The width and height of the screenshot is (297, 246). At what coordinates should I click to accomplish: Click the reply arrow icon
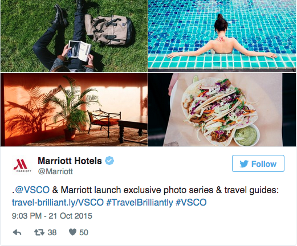[17, 232]
